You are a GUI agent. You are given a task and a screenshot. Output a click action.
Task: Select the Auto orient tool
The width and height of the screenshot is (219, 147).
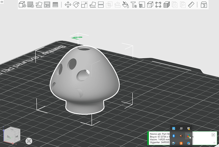point(39,5)
